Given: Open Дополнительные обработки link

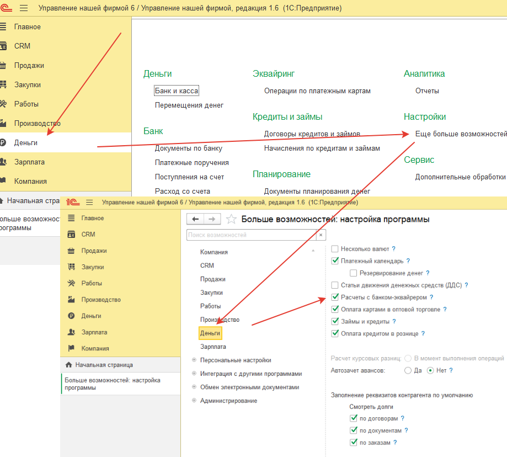Looking at the screenshot, I should [461, 177].
